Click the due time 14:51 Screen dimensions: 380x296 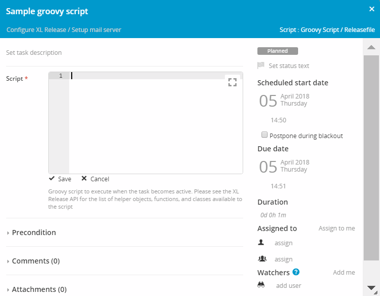coord(278,186)
